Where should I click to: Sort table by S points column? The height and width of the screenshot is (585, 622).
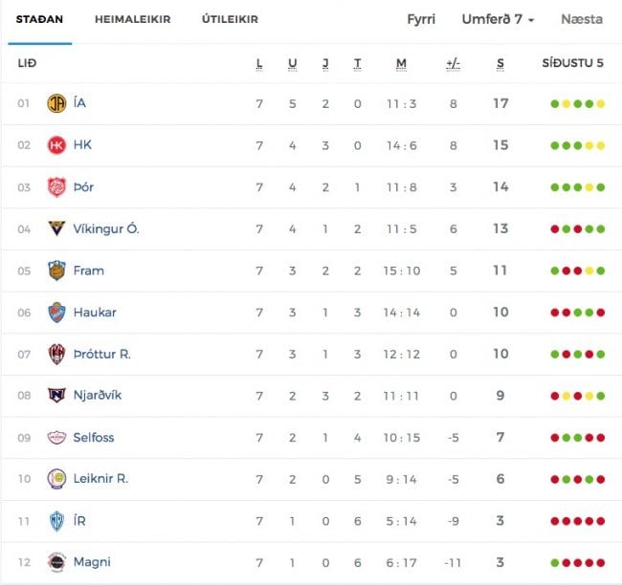[x=500, y=64]
